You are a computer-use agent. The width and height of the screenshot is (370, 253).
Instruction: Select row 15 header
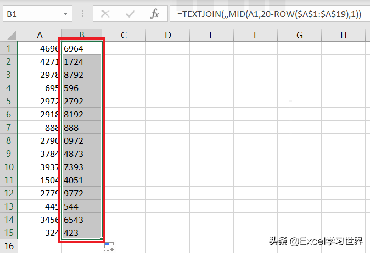point(9,233)
